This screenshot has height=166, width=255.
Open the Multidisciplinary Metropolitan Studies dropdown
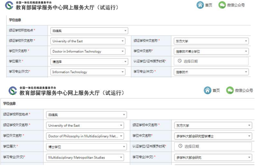85,157
